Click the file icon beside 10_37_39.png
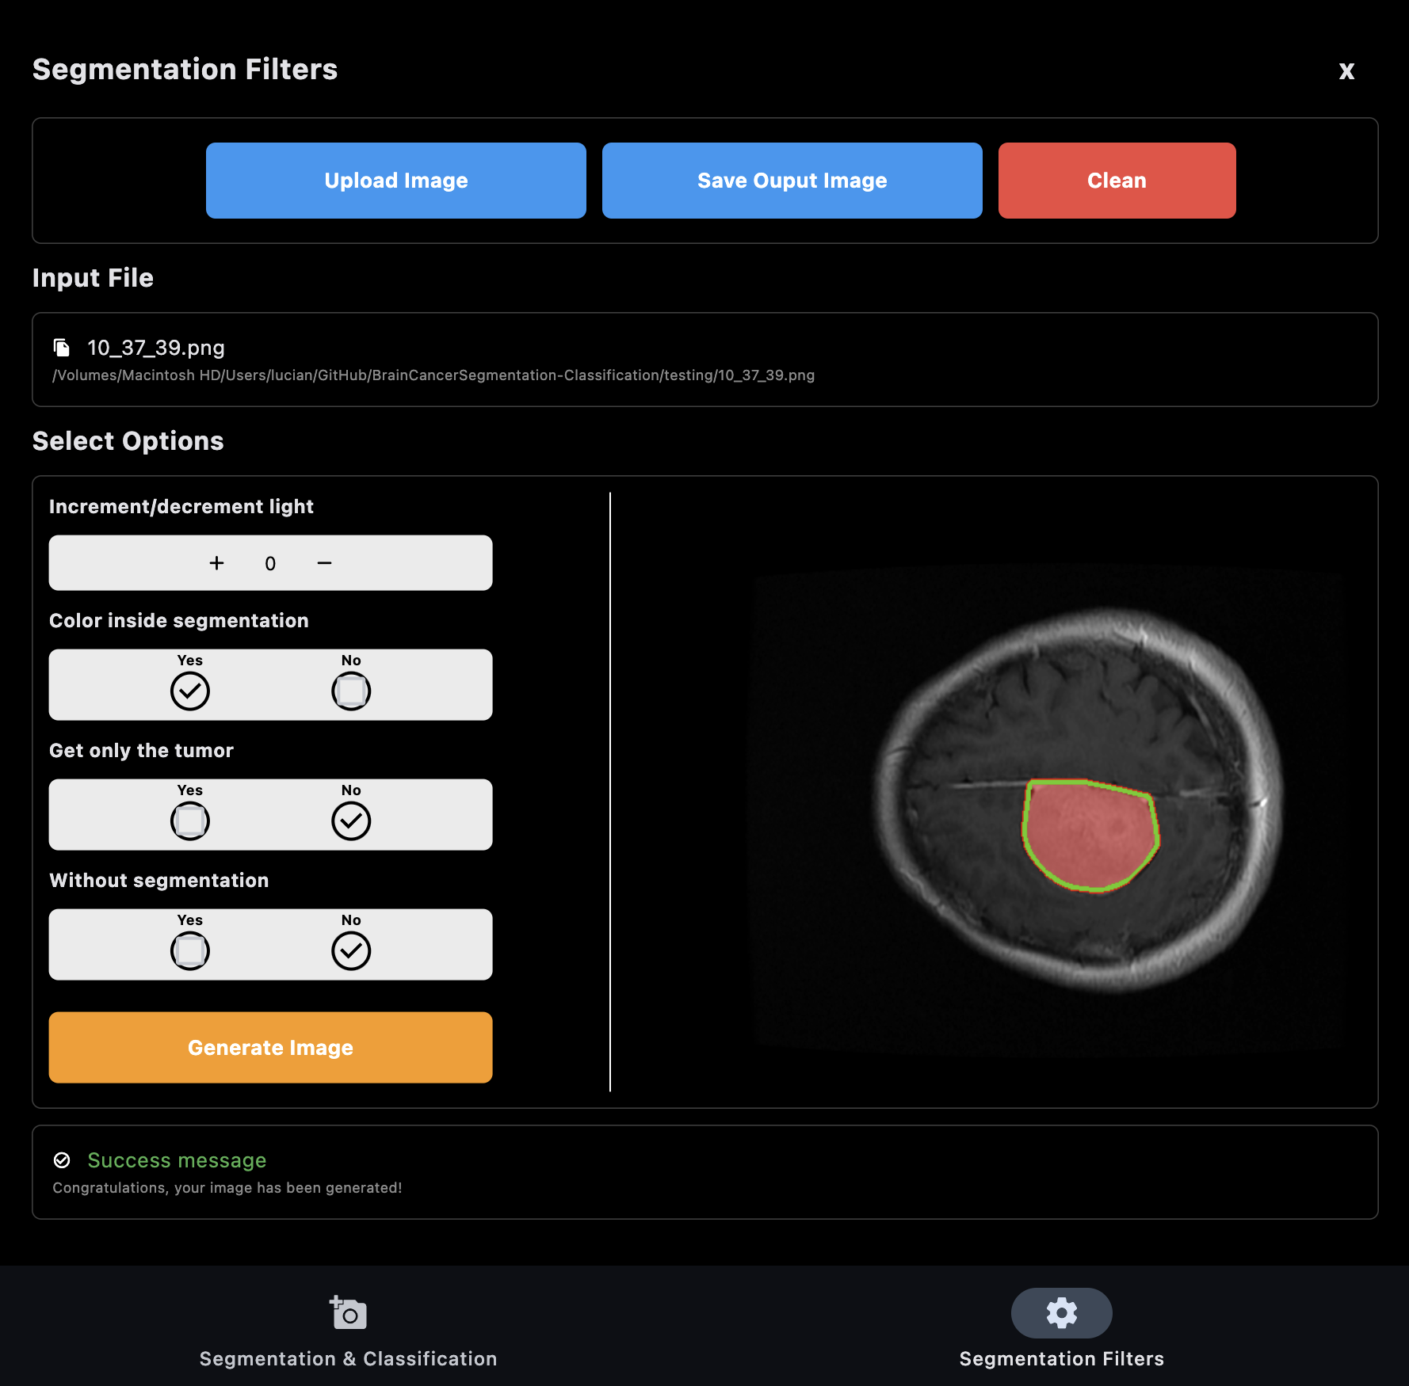Image resolution: width=1409 pixels, height=1386 pixels. click(63, 347)
